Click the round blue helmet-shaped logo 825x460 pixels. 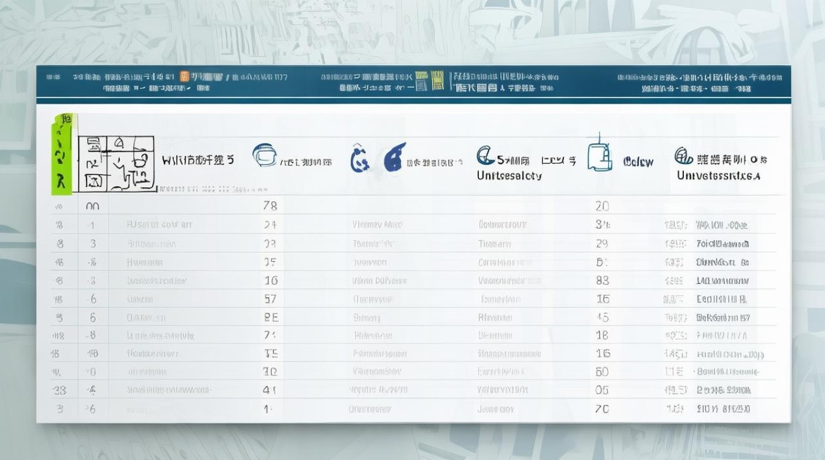[x=264, y=156]
